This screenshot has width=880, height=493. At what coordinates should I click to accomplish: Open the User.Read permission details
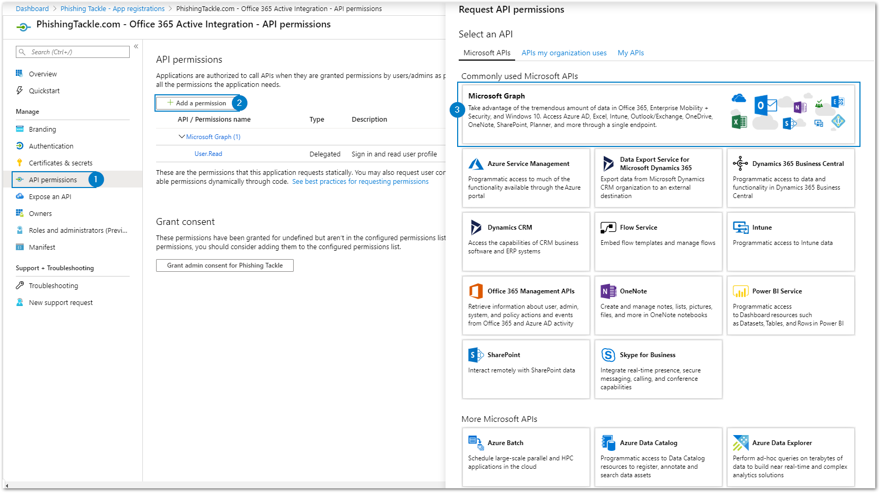tap(208, 153)
